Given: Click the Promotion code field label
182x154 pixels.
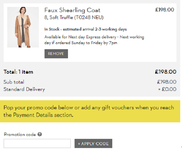Looking at the screenshot, I should (20, 134).
